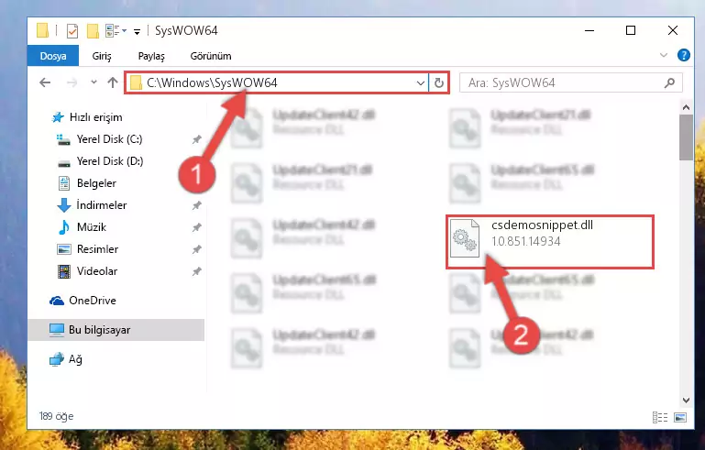This screenshot has height=450, width=705.
Task: Maximize the SysWOW64 window
Action: (x=631, y=30)
